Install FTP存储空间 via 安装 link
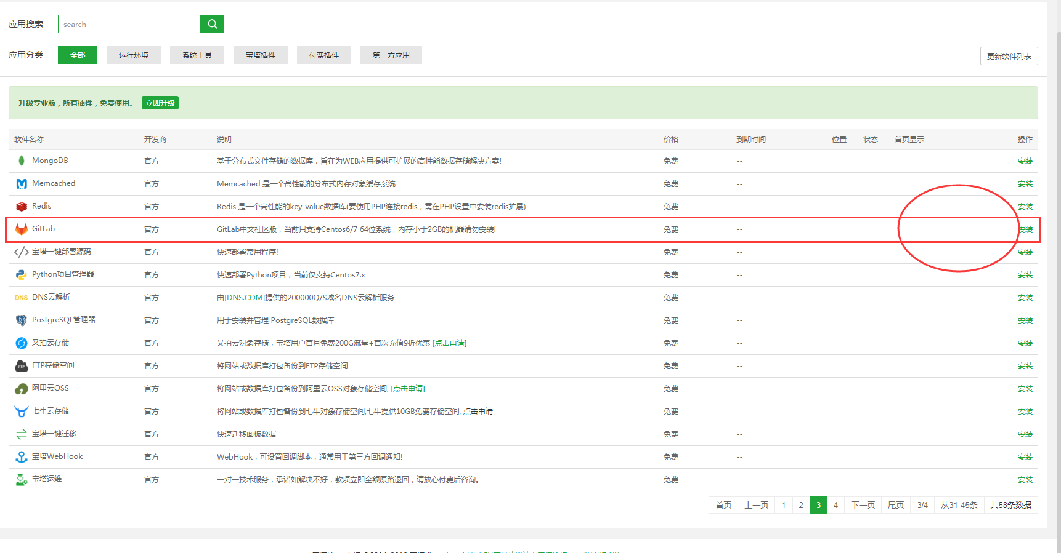 (x=1025, y=366)
